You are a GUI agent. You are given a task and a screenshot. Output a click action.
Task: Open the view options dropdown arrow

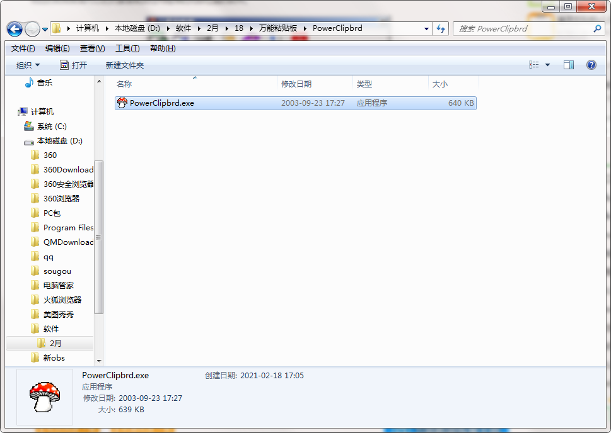(547, 65)
